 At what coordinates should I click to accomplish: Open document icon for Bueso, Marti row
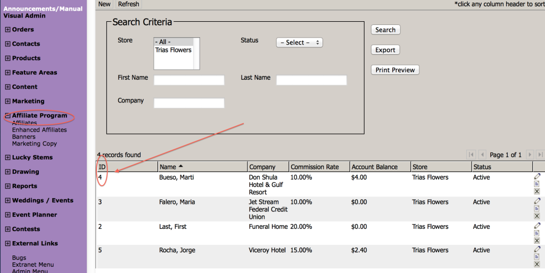[x=536, y=184]
